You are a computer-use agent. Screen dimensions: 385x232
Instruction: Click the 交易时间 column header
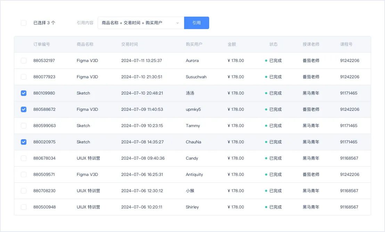coord(129,44)
